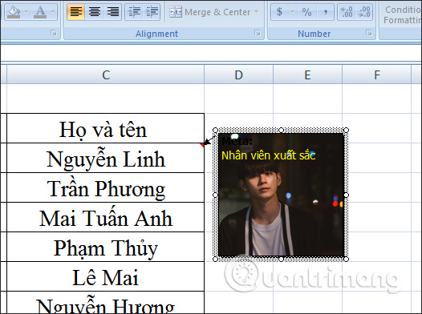Click the Font Color letter A icon
Screen dimensions: 422x314
point(40,12)
